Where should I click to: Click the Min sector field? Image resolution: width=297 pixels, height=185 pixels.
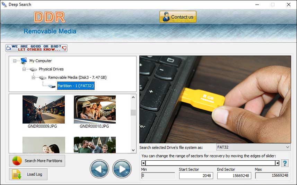[x=158, y=176]
